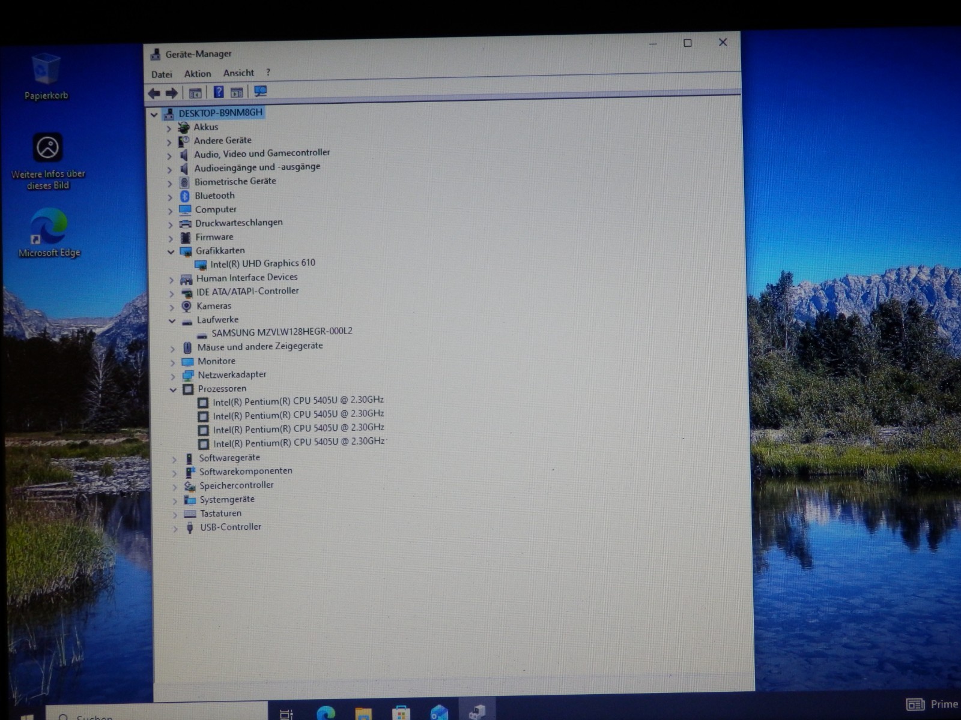Collapse the DESKTOP-B9NM8GH root node
This screenshot has width=961, height=720.
coord(154,114)
